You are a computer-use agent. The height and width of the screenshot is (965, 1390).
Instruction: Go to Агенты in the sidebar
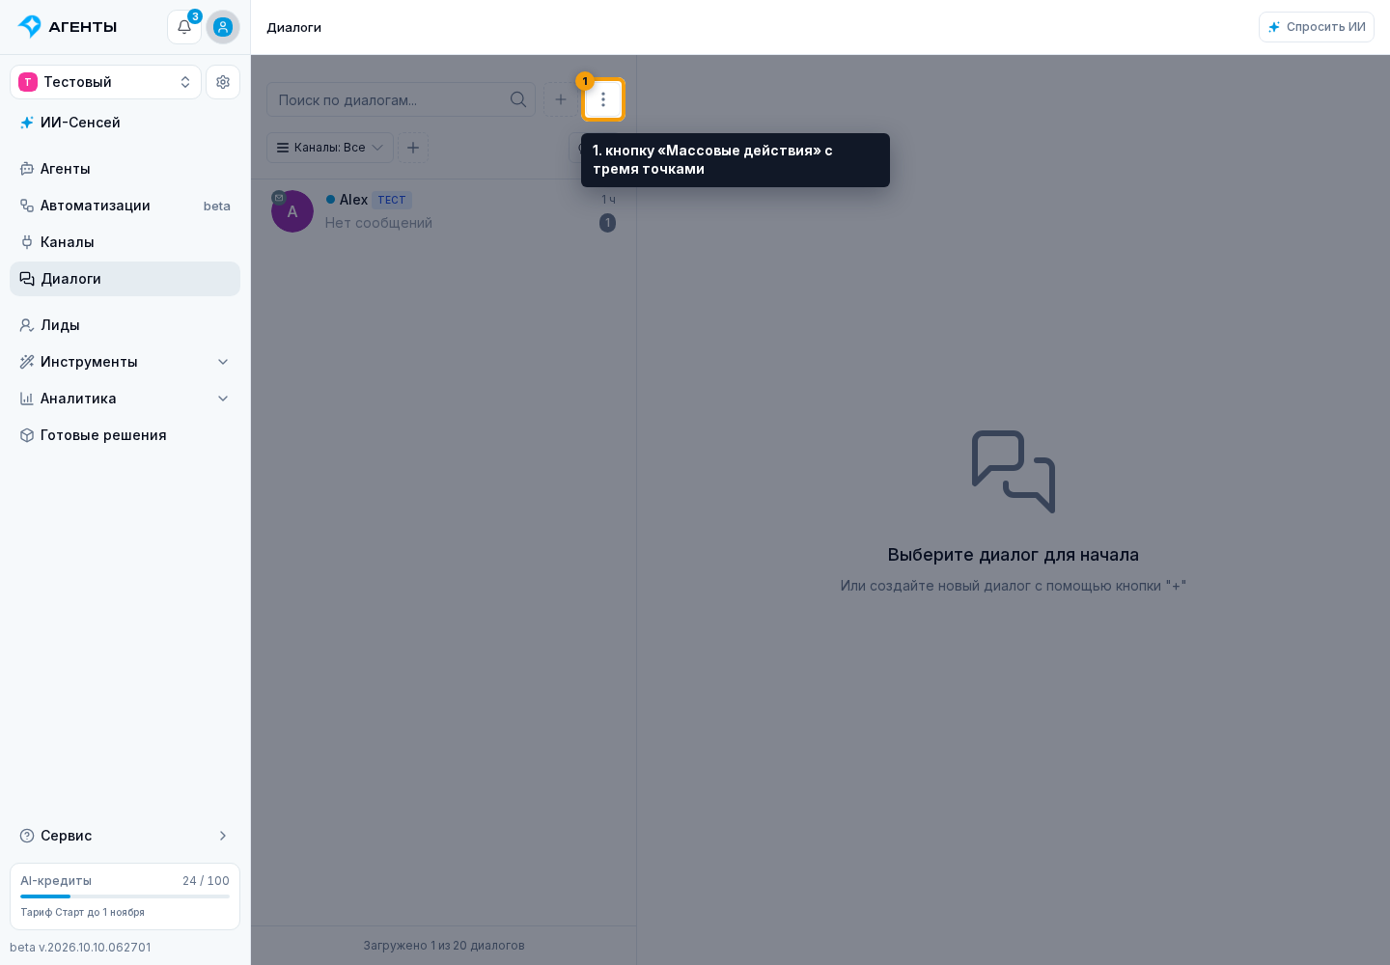coord(125,169)
